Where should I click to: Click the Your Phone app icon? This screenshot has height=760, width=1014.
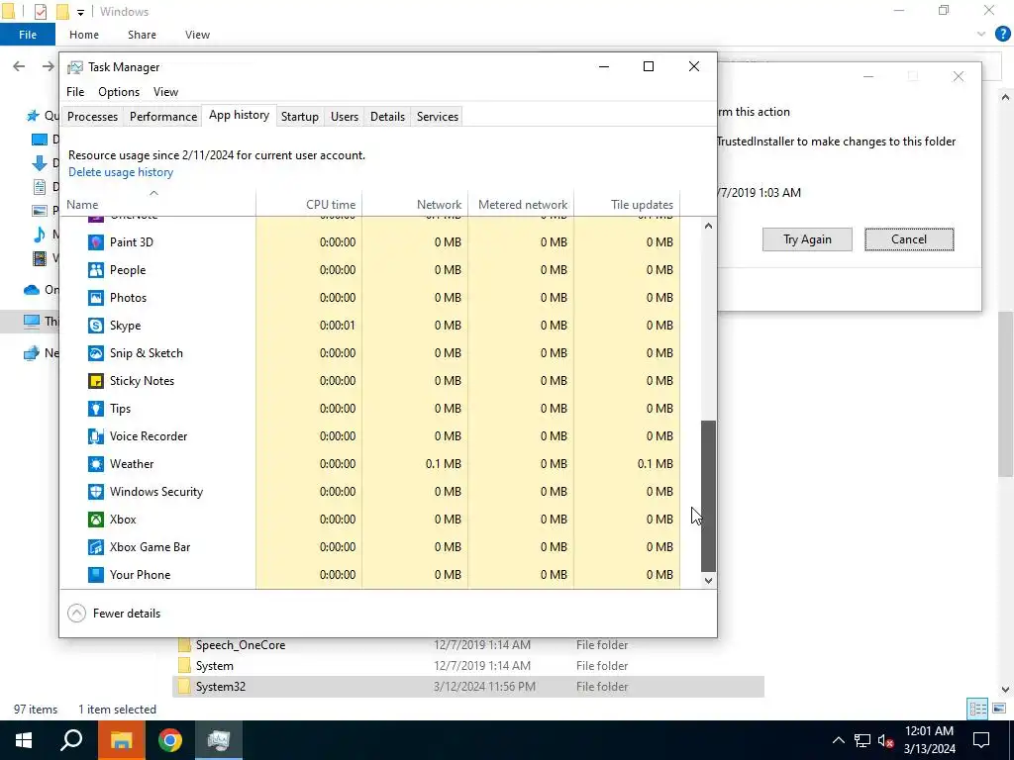[x=96, y=575]
